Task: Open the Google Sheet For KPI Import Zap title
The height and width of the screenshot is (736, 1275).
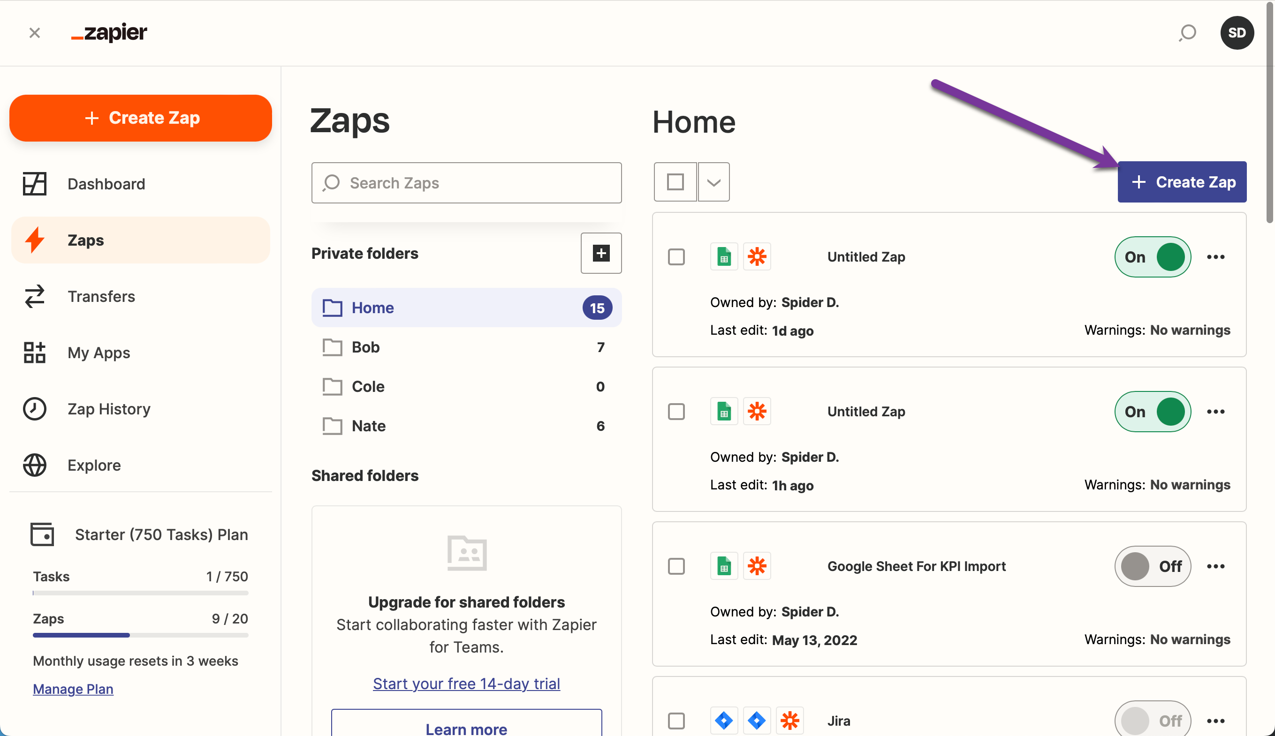Action: (917, 566)
